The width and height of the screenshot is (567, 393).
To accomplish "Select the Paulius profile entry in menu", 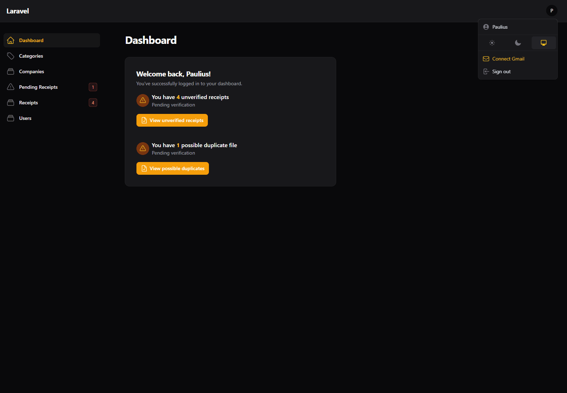I will coord(518,27).
